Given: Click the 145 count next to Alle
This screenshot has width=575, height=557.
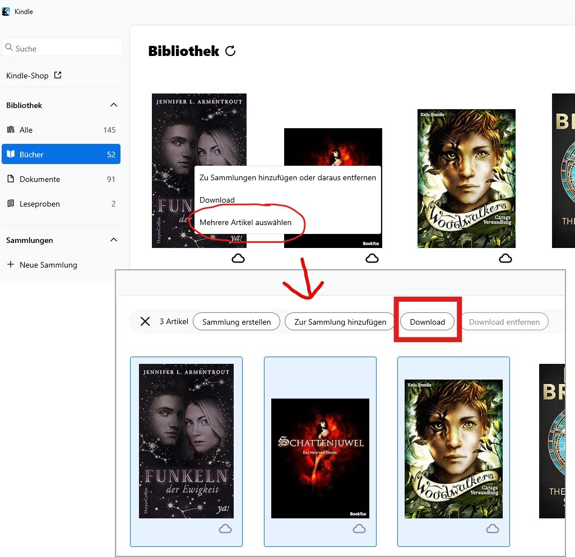Looking at the screenshot, I should 109,130.
